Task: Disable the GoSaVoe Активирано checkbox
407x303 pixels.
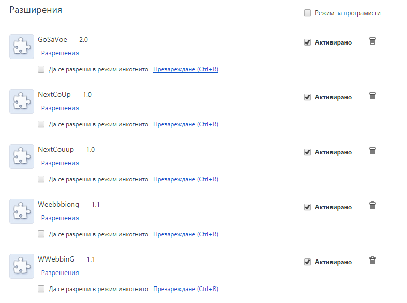Action: click(x=307, y=42)
